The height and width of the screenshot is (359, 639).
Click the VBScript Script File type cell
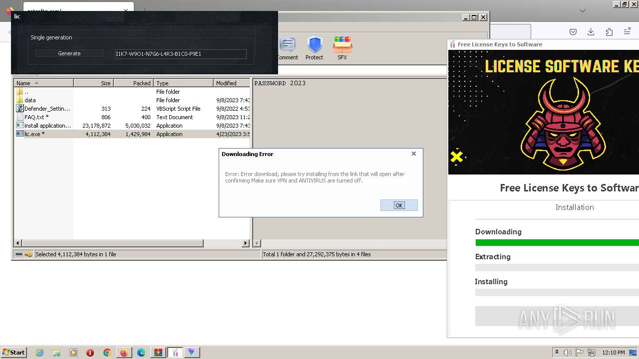coord(178,109)
